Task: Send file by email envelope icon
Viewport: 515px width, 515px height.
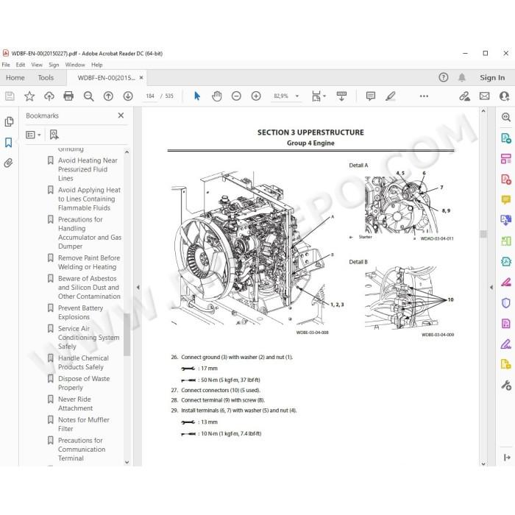Action: point(484,96)
